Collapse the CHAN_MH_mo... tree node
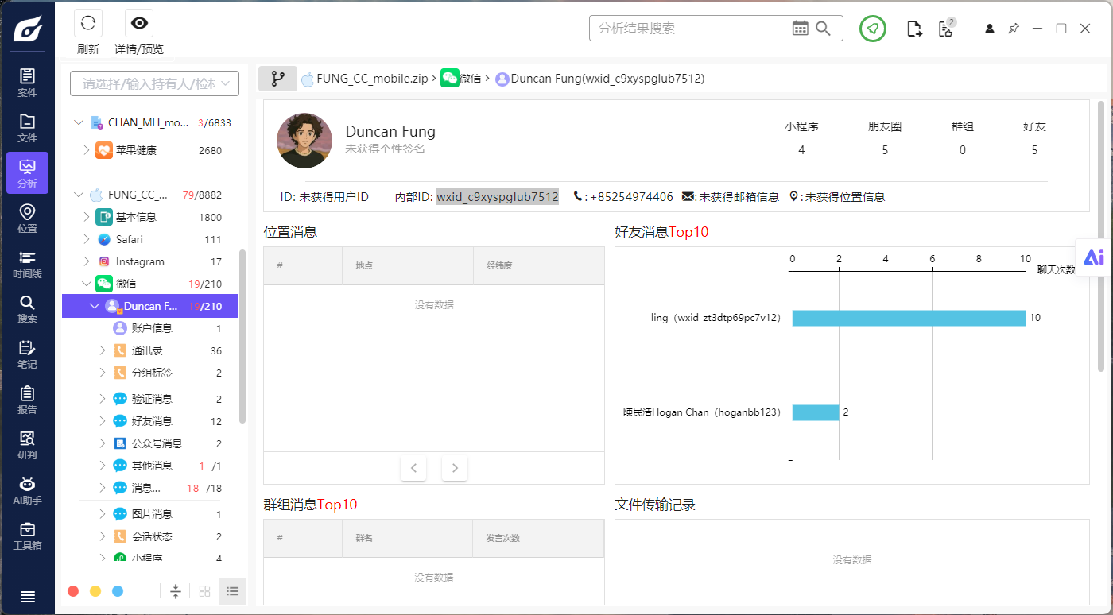1113x615 pixels. coord(78,122)
